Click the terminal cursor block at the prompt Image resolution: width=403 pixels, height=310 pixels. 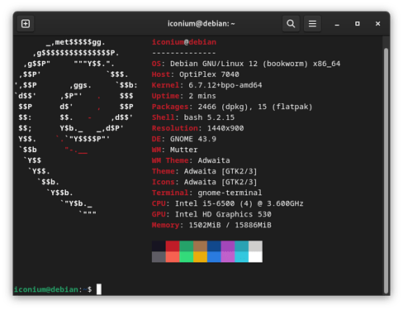(x=99, y=289)
